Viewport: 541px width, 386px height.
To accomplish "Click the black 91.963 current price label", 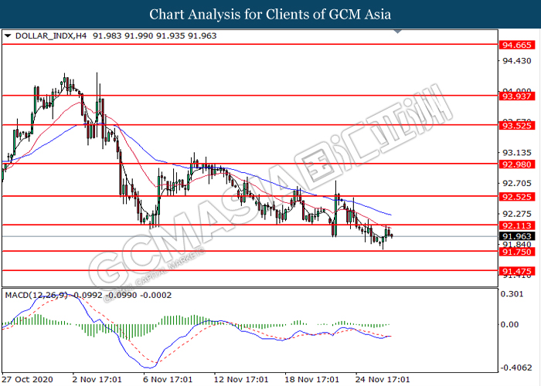I will [x=515, y=236].
